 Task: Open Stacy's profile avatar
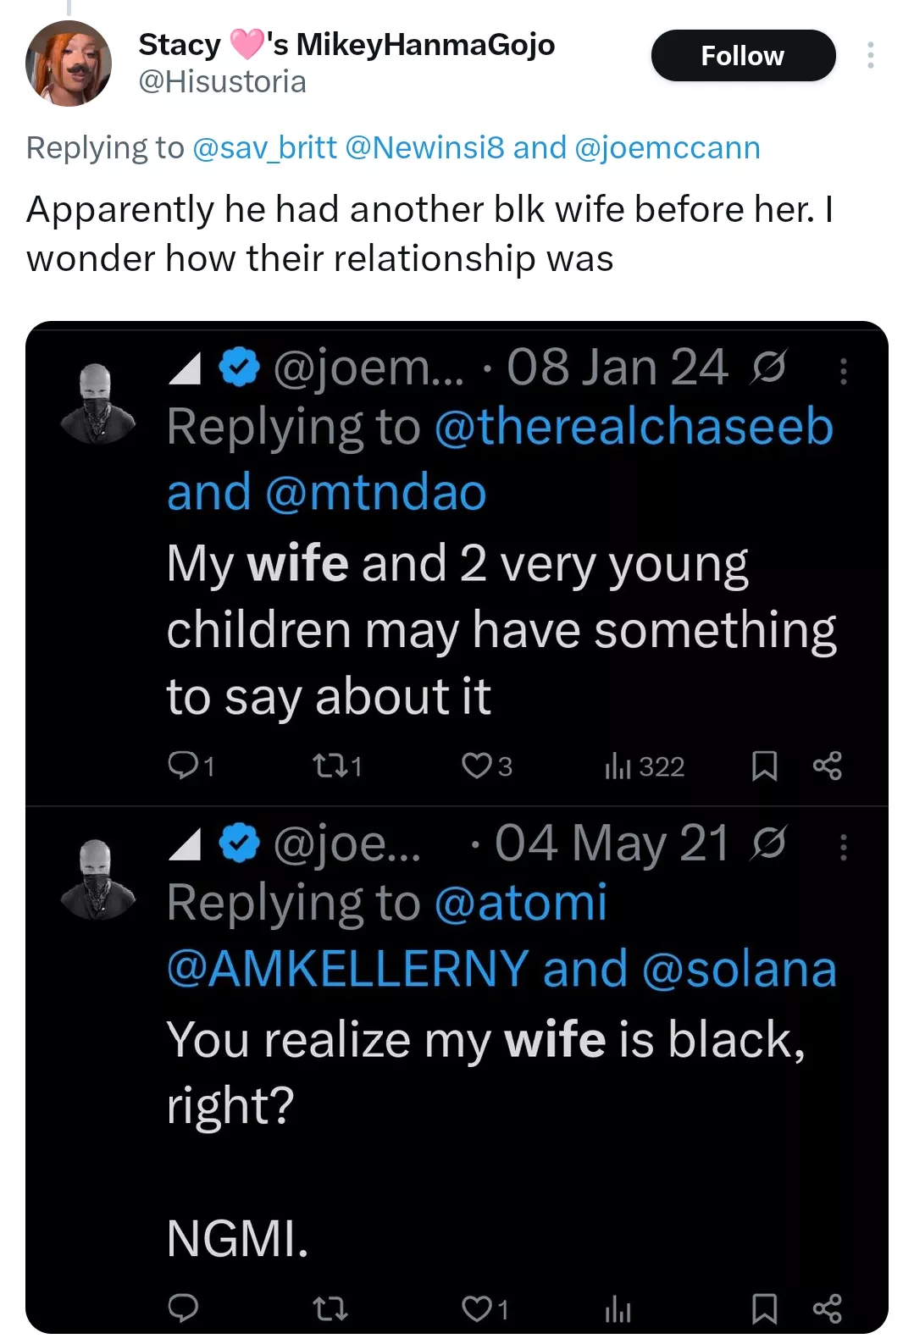[69, 64]
